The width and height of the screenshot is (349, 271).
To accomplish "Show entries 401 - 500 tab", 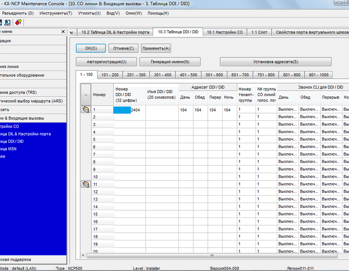I will pos(188,75).
